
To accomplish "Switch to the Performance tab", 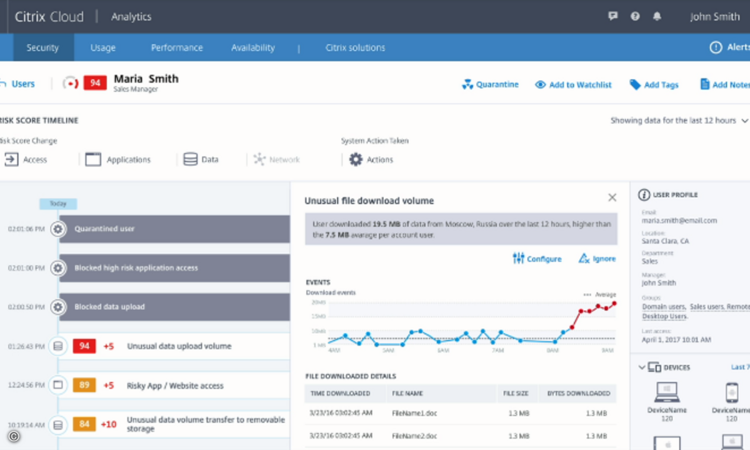I will pos(177,47).
